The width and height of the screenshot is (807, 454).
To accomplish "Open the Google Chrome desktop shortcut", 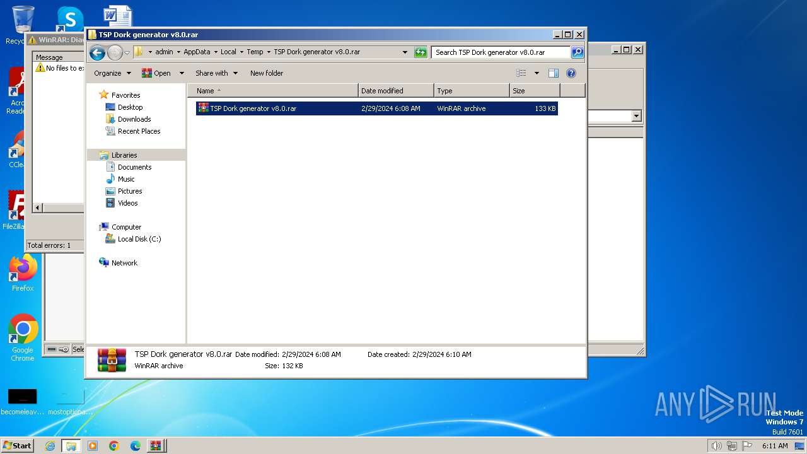I will 23,338.
